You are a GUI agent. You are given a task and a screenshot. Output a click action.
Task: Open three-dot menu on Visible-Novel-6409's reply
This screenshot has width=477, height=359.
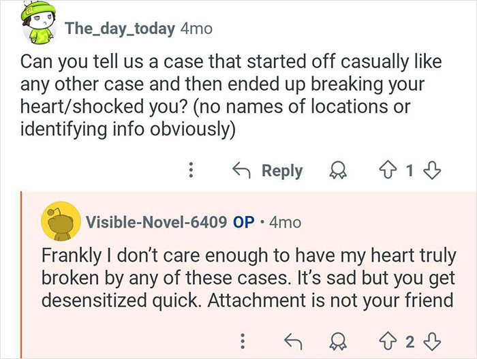point(243,340)
